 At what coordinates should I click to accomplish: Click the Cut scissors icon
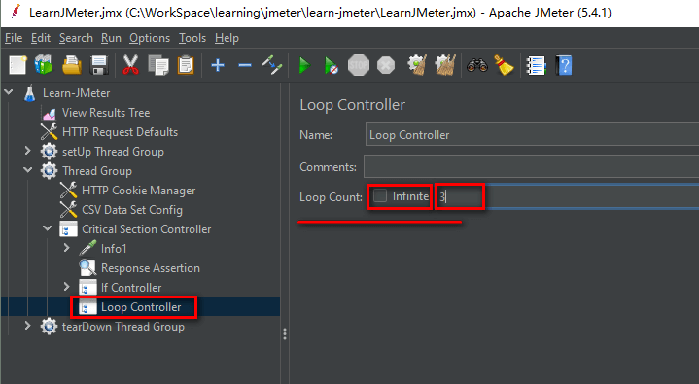[x=130, y=65]
